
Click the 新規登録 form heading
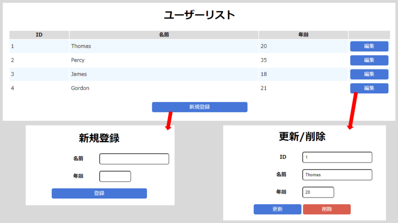pyautogui.click(x=99, y=138)
